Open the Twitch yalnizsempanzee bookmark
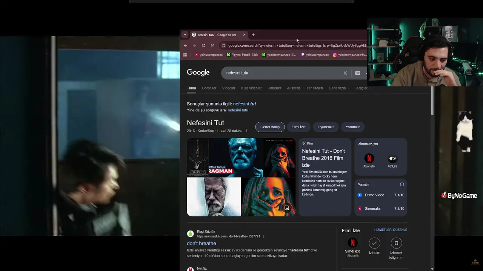Viewport: 483px width, 271px height. [x=315, y=55]
